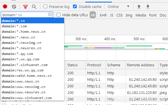Clear the network log
The height and width of the screenshot is (105, 168).
[14, 7]
